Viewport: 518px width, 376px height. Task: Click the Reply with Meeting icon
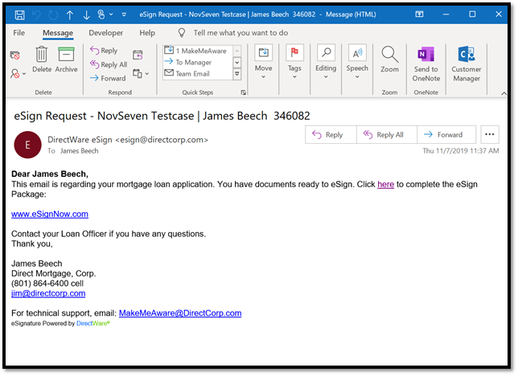(x=138, y=55)
